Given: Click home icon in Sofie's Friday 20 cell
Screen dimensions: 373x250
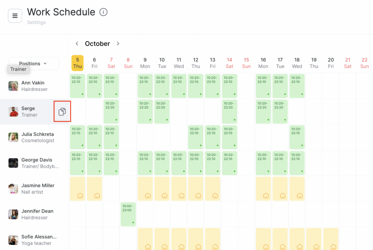Looking at the screenshot, I should click(333, 247).
